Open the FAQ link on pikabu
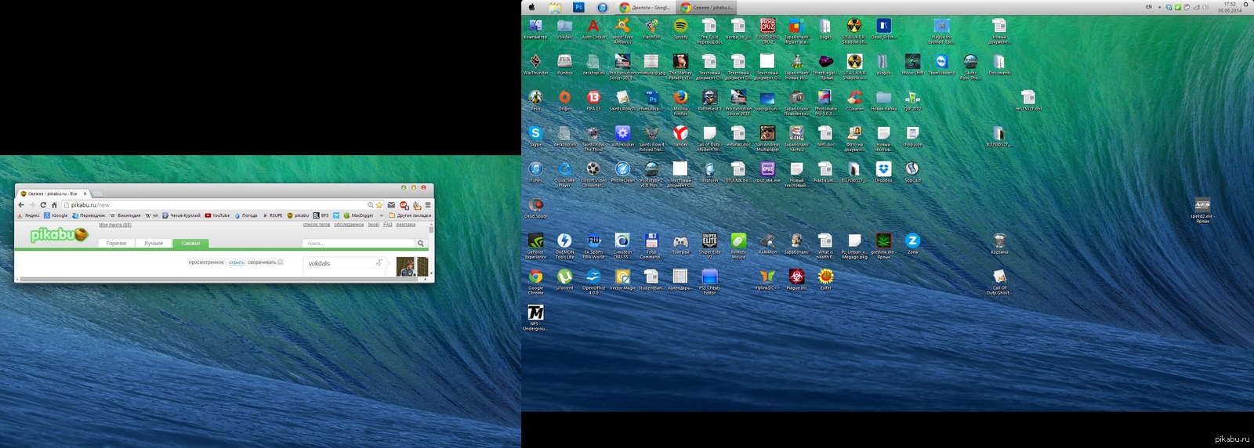This screenshot has height=448, width=1254. tap(387, 225)
